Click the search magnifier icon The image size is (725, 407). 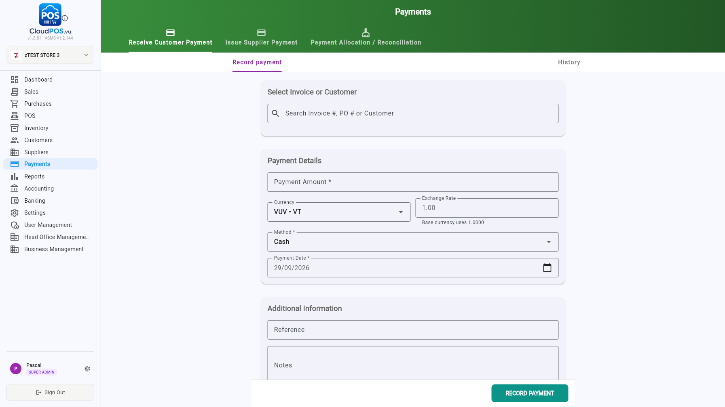pyautogui.click(x=275, y=113)
